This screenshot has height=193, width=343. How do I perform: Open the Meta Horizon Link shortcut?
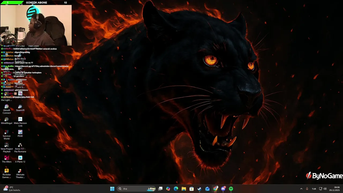20,122
